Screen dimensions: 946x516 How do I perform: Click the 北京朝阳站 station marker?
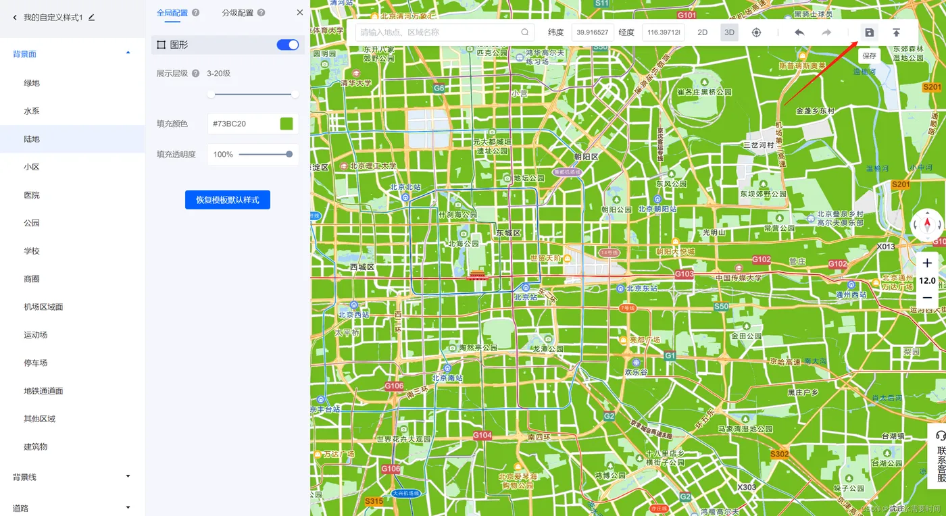click(657, 200)
